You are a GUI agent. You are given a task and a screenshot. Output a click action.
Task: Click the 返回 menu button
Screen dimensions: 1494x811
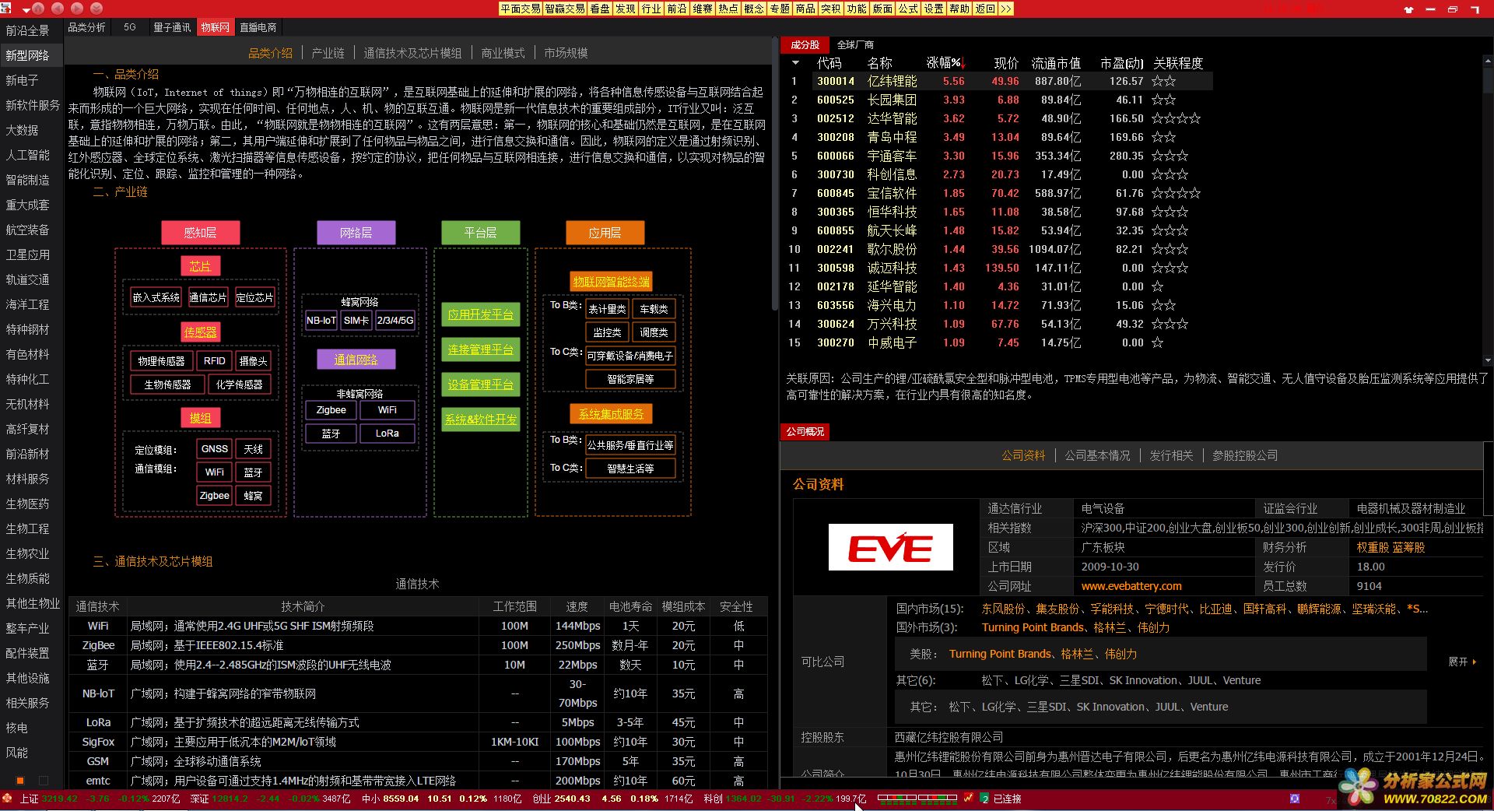(x=985, y=9)
